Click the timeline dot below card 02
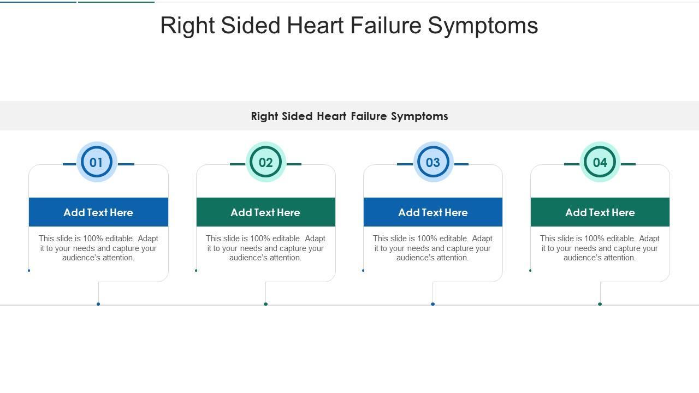 [x=266, y=304]
